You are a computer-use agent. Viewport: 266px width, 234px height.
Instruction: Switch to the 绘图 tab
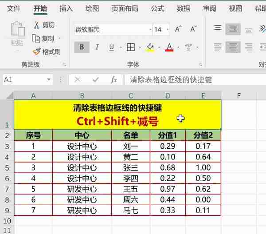pyautogui.click(x=92, y=8)
